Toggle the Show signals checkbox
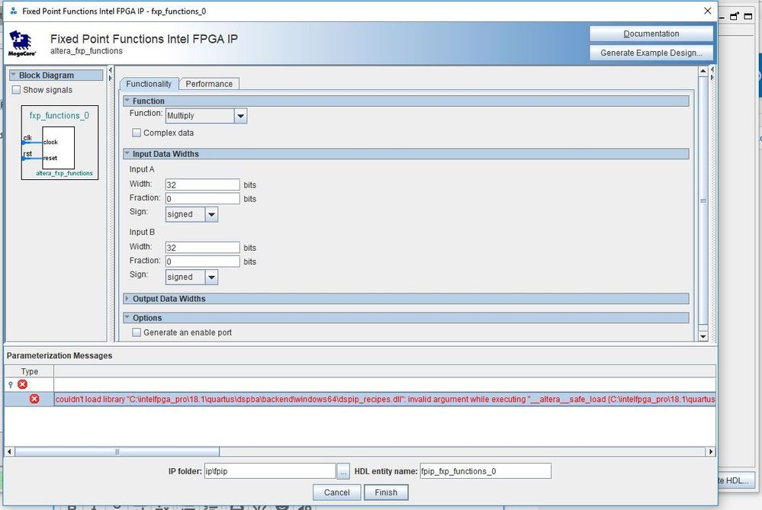762x510 pixels. point(17,90)
